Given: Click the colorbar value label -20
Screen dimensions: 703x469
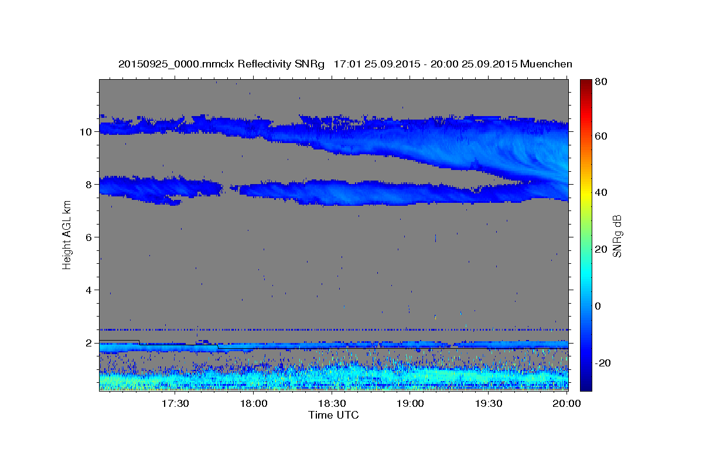Looking at the screenshot, I should point(602,363).
